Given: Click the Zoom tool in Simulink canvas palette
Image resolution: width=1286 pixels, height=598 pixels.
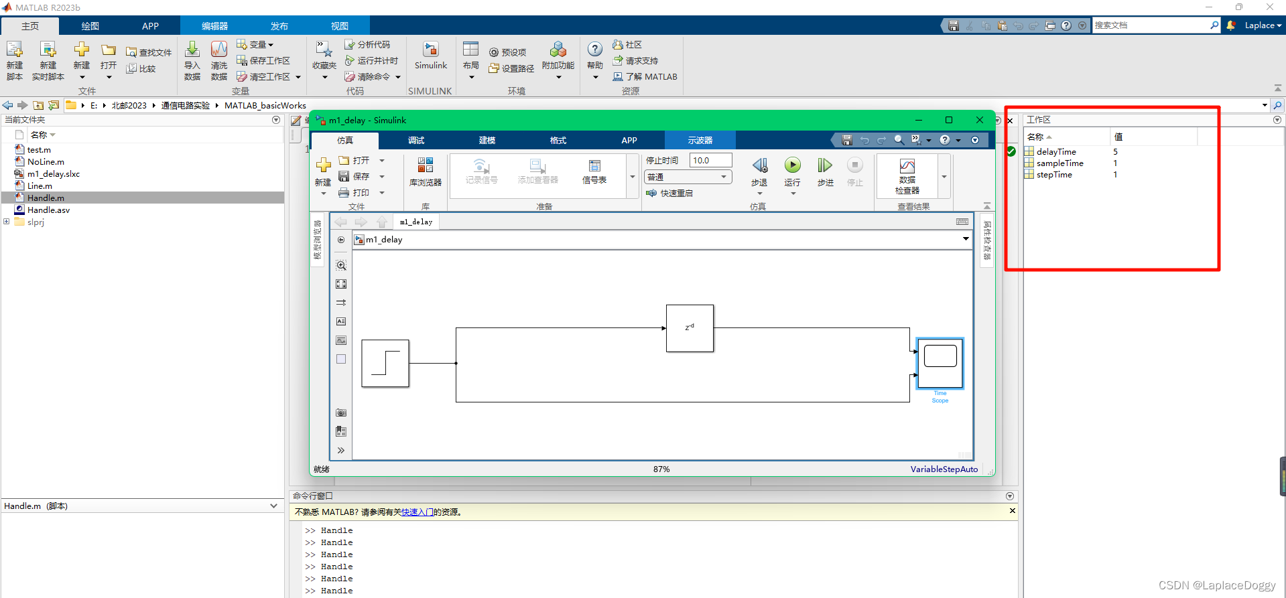Looking at the screenshot, I should [x=341, y=265].
